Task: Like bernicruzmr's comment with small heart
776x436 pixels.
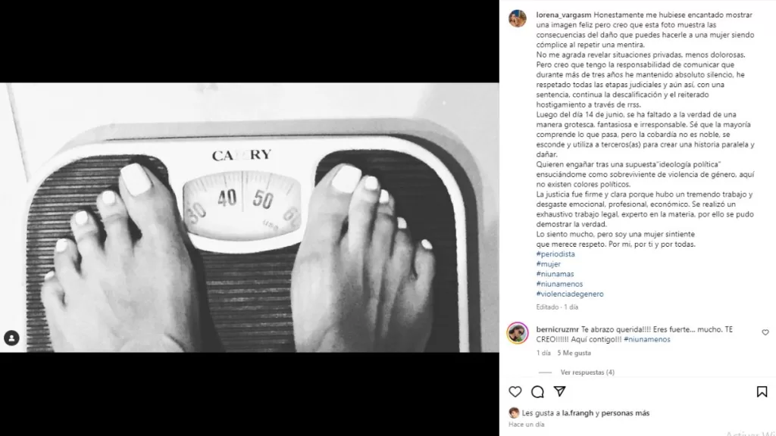Action: pyautogui.click(x=765, y=333)
